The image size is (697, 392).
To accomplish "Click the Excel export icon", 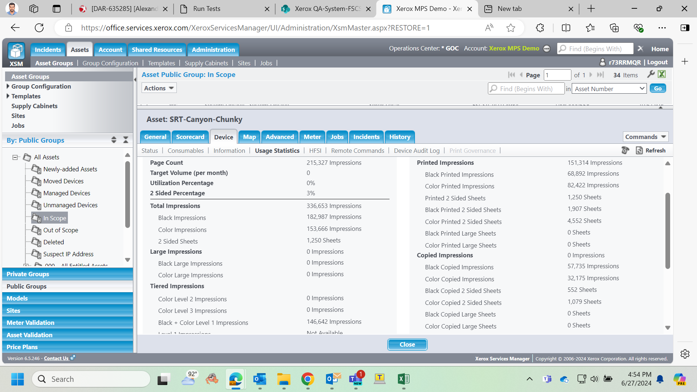I will (x=662, y=74).
